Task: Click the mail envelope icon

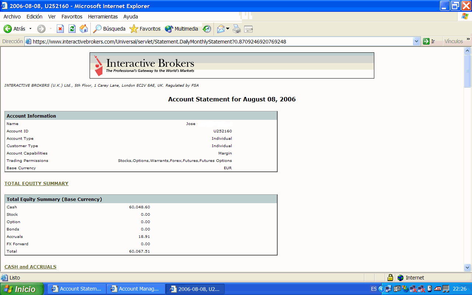Action: (221, 29)
